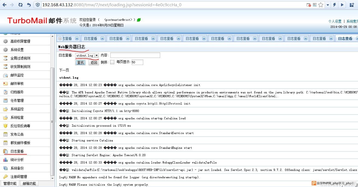Click the TurboMail邮件系统 logo
The image size is (358, 187).
tap(42, 20)
